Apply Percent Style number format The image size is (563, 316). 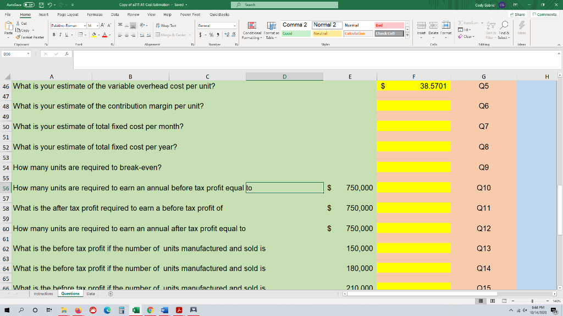point(211,35)
